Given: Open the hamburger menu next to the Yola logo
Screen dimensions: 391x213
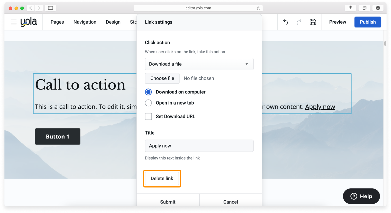Looking at the screenshot, I should [x=14, y=22].
